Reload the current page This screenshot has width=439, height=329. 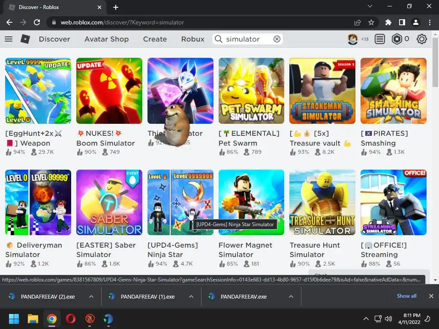37,22
